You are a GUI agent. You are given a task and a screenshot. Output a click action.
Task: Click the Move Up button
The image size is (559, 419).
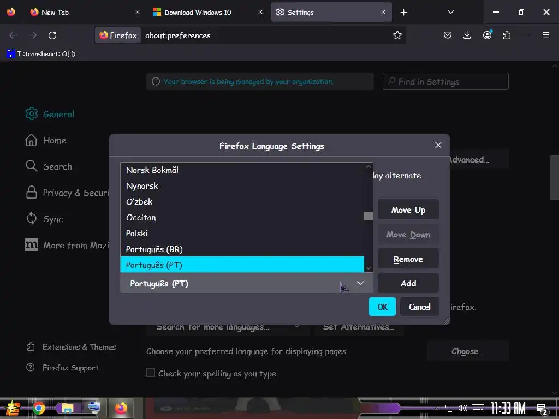(408, 210)
